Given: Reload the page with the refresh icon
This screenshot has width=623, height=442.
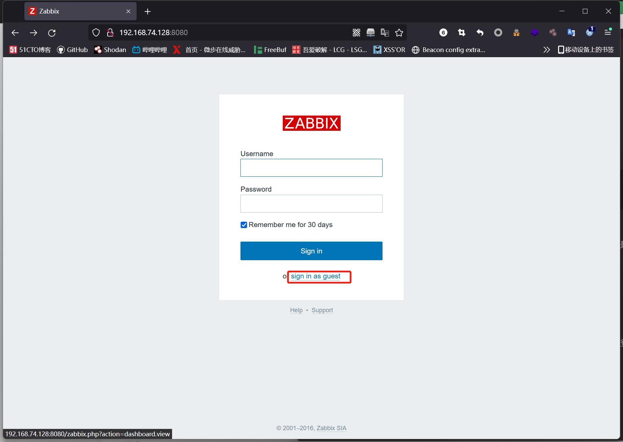Looking at the screenshot, I should click(x=52, y=33).
